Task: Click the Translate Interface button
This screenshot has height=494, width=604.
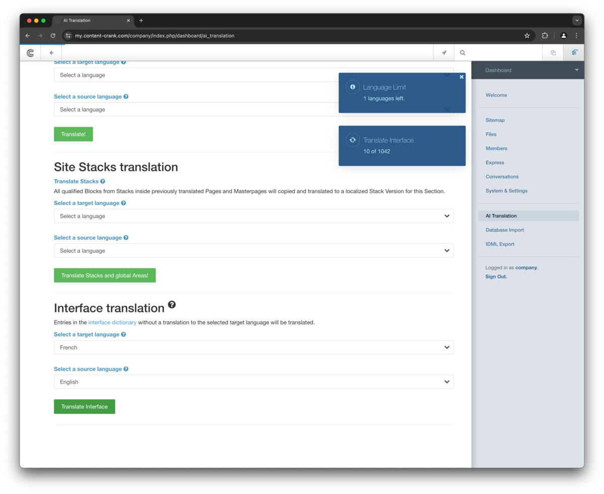Action: [x=85, y=407]
